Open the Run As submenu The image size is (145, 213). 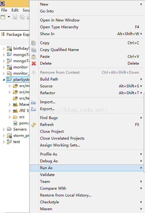click(87, 168)
